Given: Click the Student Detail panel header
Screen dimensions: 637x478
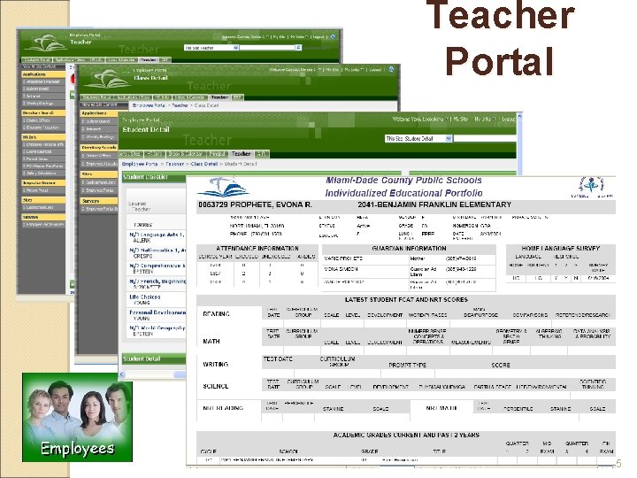Looking at the screenshot, I should tap(154, 358).
